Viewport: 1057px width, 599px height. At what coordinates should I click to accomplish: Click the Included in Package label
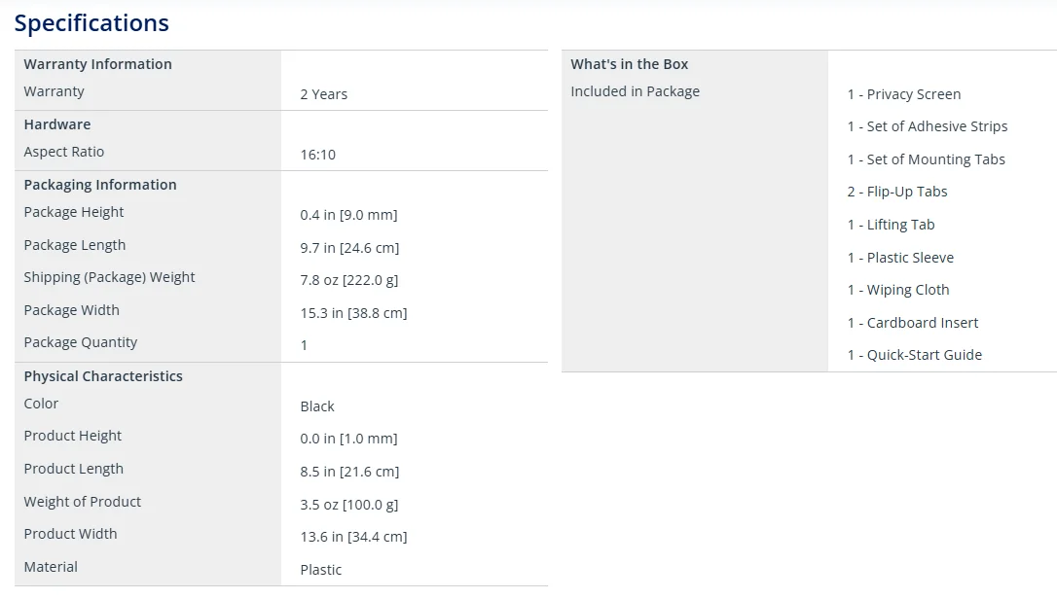pyautogui.click(x=635, y=91)
